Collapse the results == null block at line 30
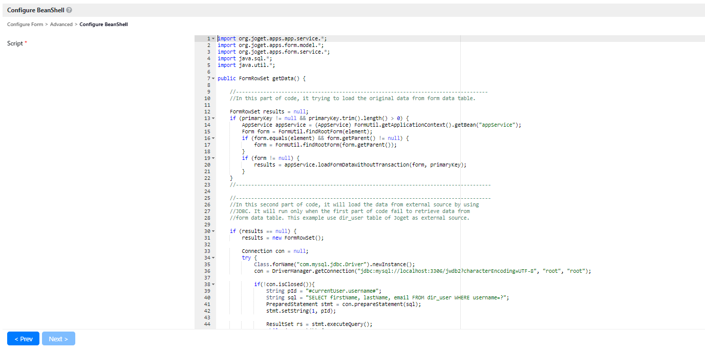The width and height of the screenshot is (705, 352). point(213,231)
